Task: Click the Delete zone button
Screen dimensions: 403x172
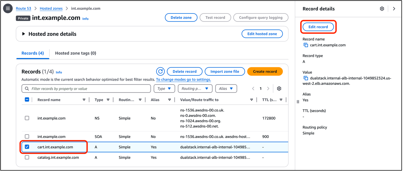Action: tap(181, 17)
